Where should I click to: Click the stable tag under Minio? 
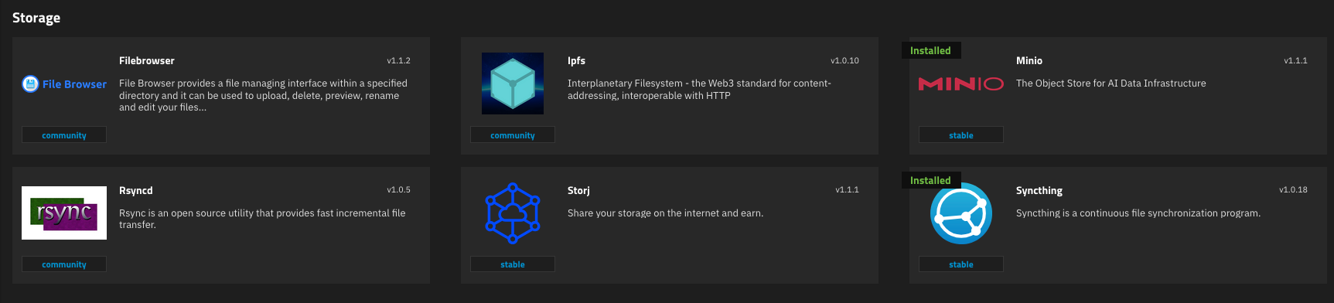961,135
